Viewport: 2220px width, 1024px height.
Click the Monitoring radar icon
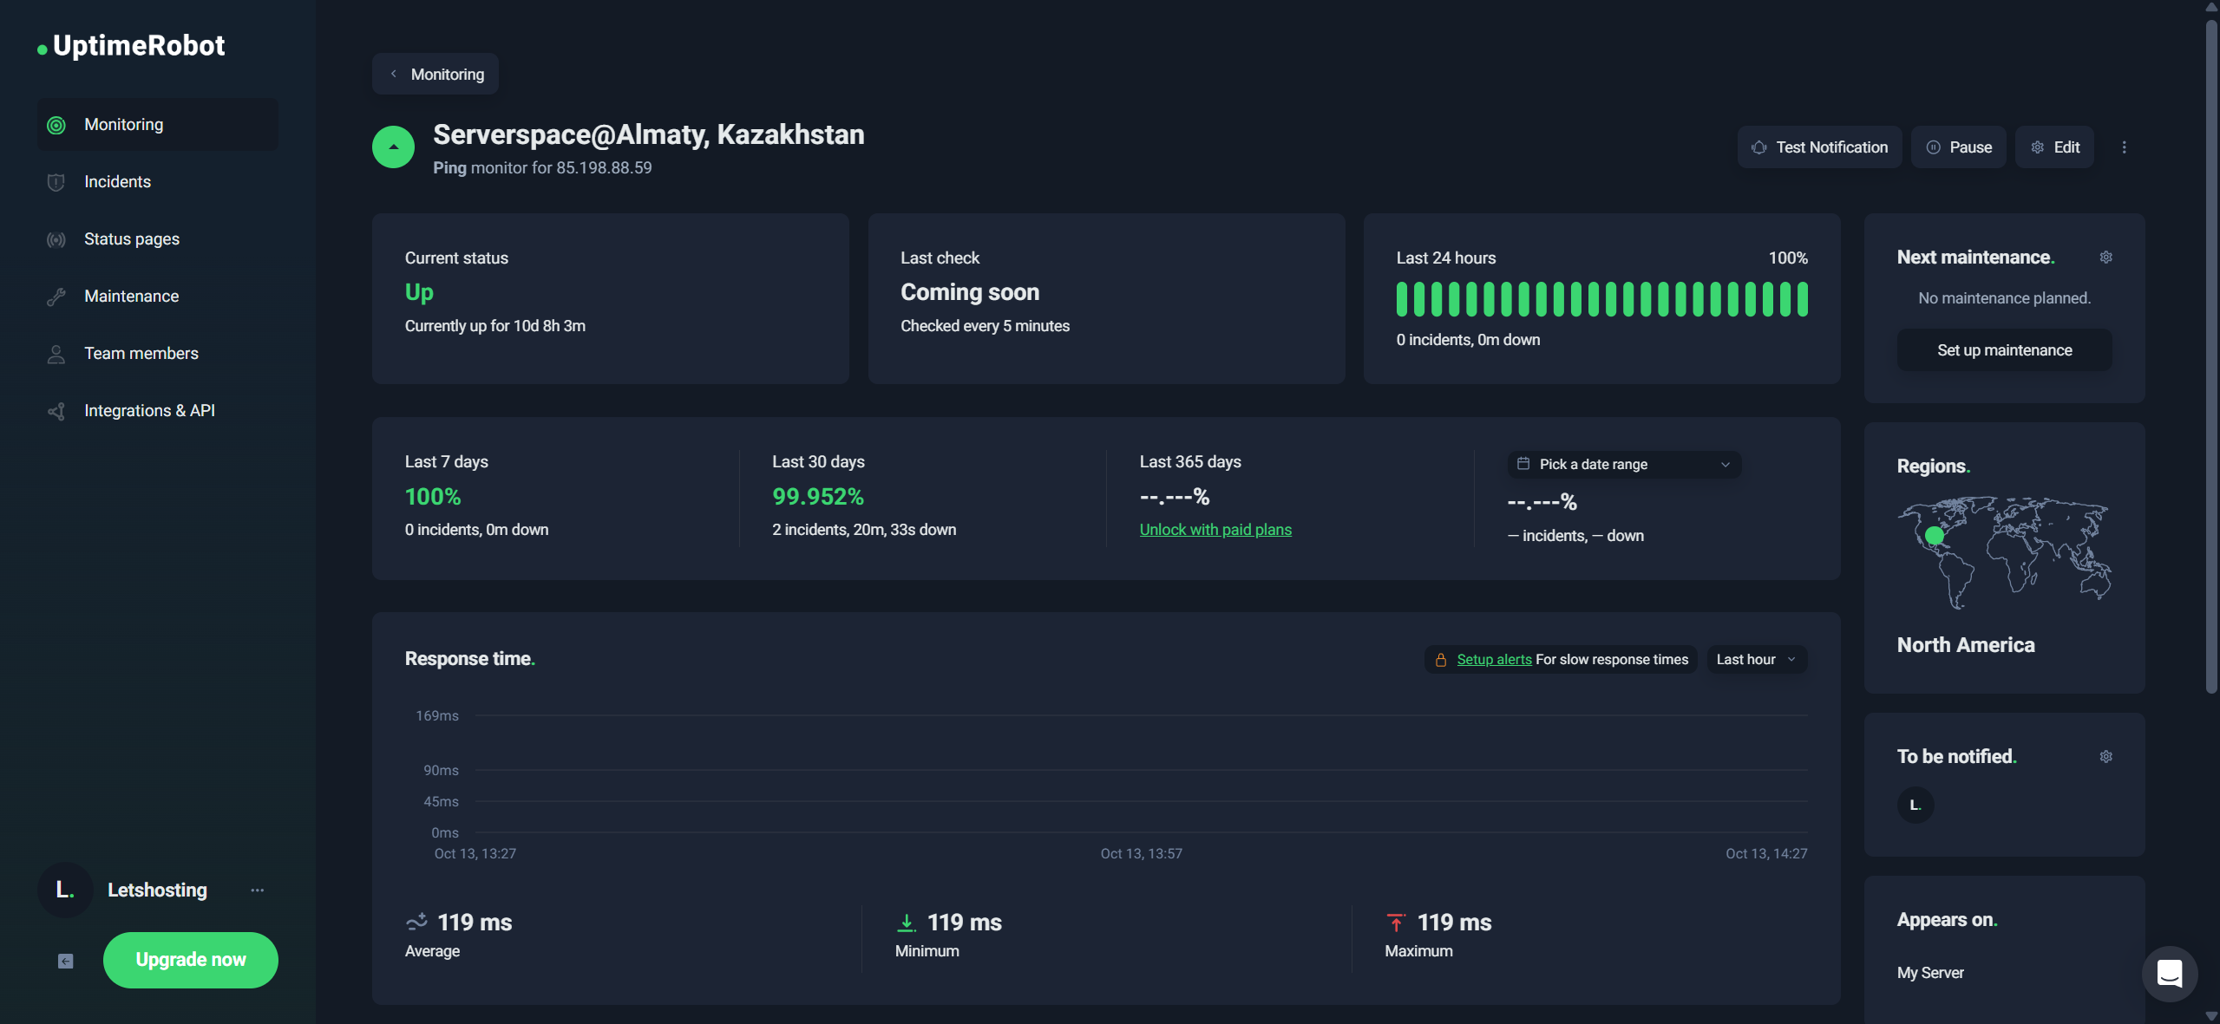pyautogui.click(x=56, y=125)
